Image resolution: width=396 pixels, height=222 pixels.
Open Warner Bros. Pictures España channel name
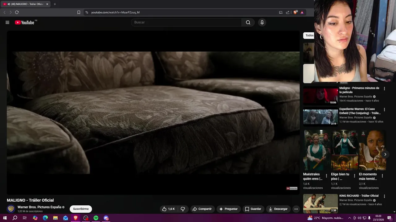39,207
